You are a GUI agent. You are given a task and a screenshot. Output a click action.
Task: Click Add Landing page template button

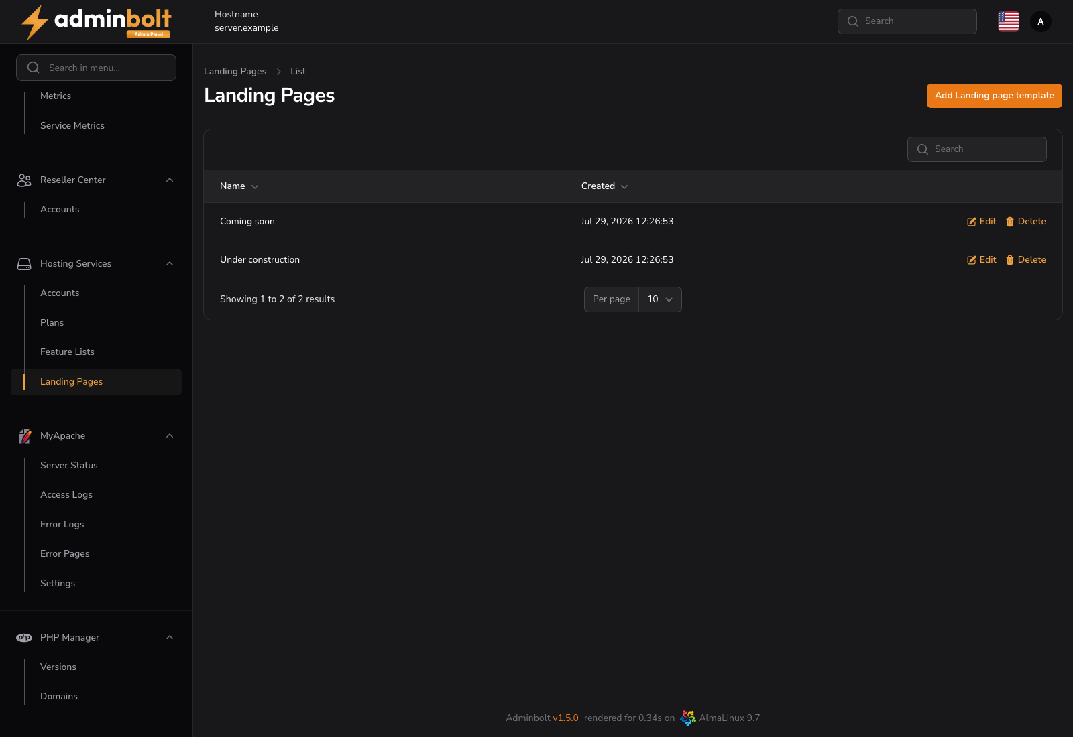coord(994,96)
